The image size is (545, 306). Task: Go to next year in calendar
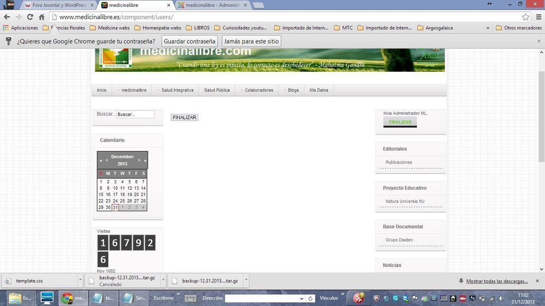(x=145, y=160)
